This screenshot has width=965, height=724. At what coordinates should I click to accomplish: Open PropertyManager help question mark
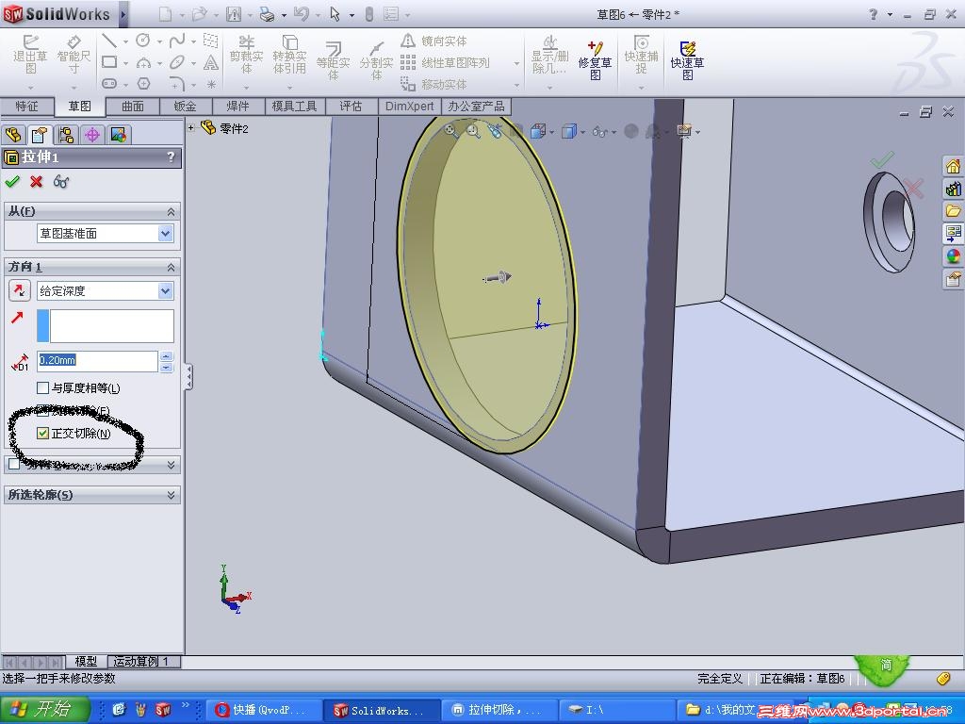click(172, 157)
